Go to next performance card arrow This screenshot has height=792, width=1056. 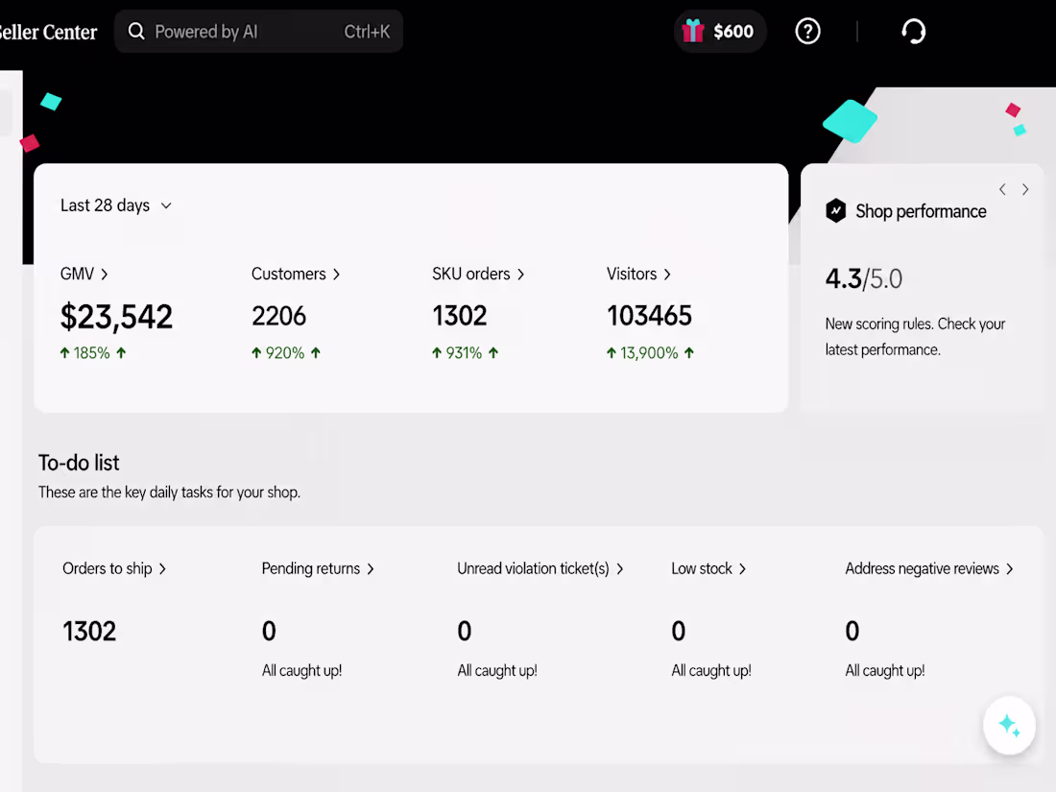pyautogui.click(x=1025, y=189)
